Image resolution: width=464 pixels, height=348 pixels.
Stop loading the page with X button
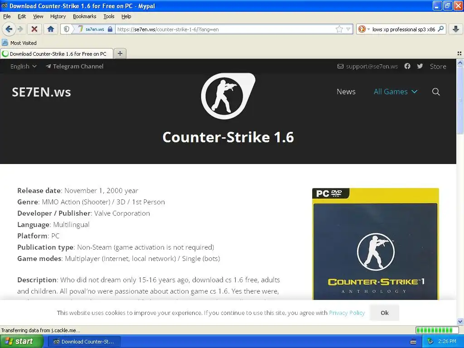[x=34, y=29]
